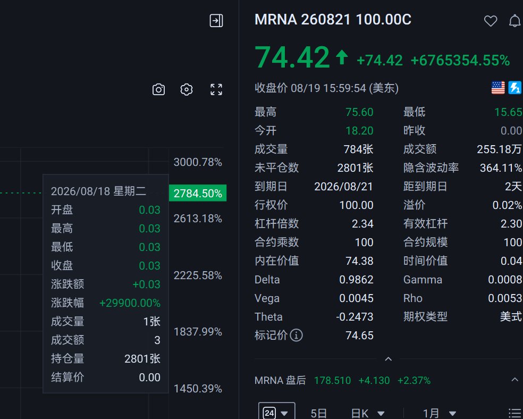Viewport: 523px width, 419px height.
Task: Switch to the 5日 chart tab
Action: [x=318, y=414]
